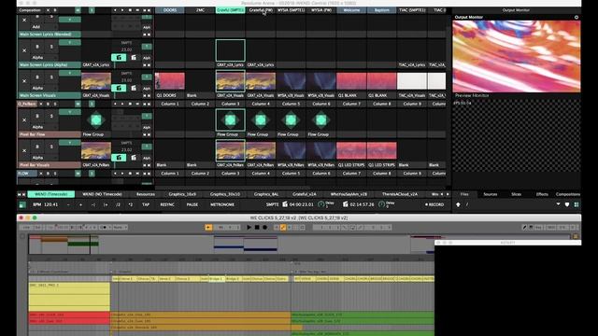This screenshot has height=336, width=598.
Task: Toggle Q_PxBars group M button
Action: (78, 104)
